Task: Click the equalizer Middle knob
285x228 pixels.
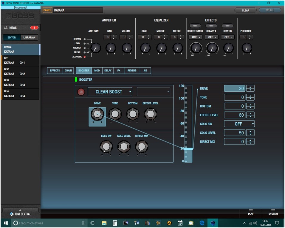Action: (161, 48)
